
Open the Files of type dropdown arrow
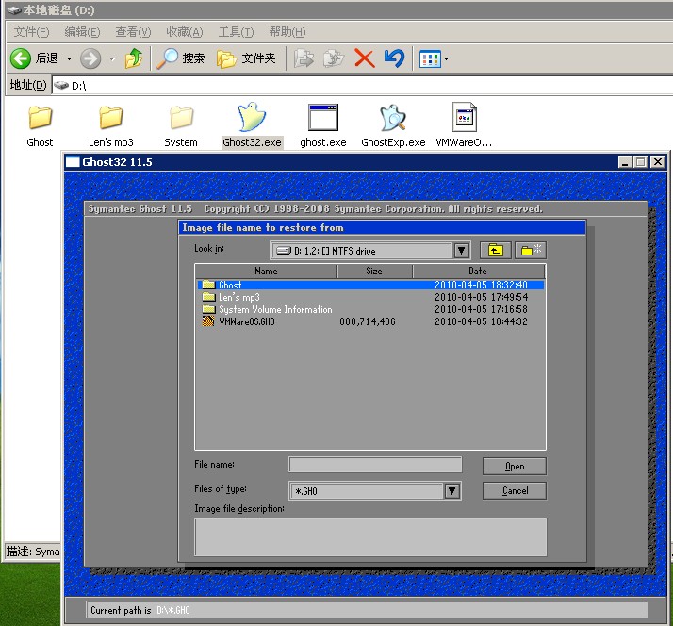tap(451, 491)
